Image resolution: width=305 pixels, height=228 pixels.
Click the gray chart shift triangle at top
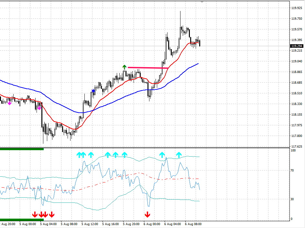pyautogui.click(x=202, y=2)
